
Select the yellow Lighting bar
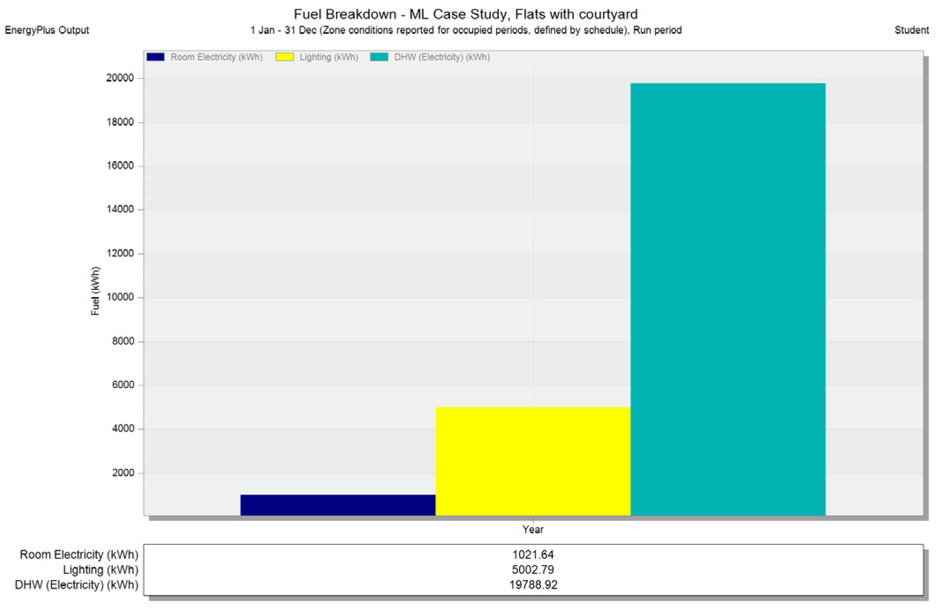pyautogui.click(x=533, y=461)
